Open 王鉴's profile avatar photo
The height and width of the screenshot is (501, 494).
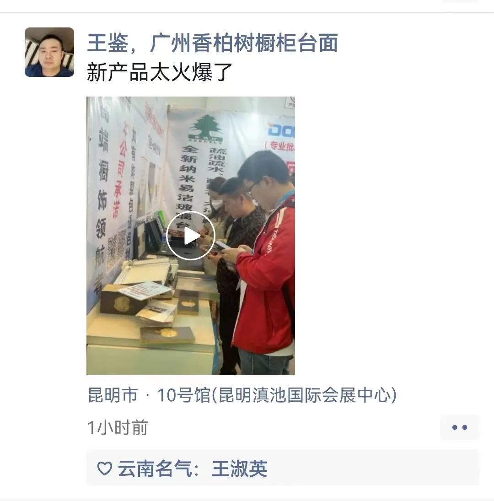(49, 52)
